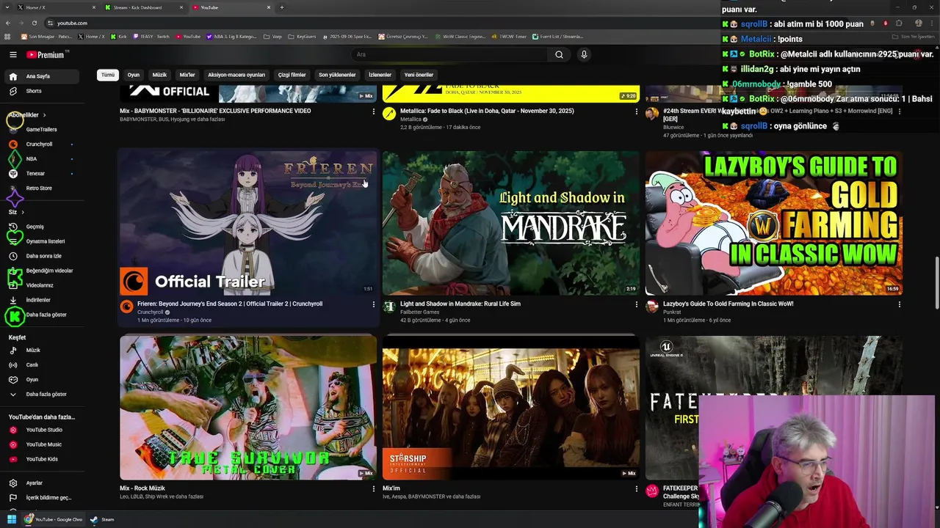This screenshot has height=528, width=940.
Task: Click the YouTube search input field
Action: click(x=449, y=54)
